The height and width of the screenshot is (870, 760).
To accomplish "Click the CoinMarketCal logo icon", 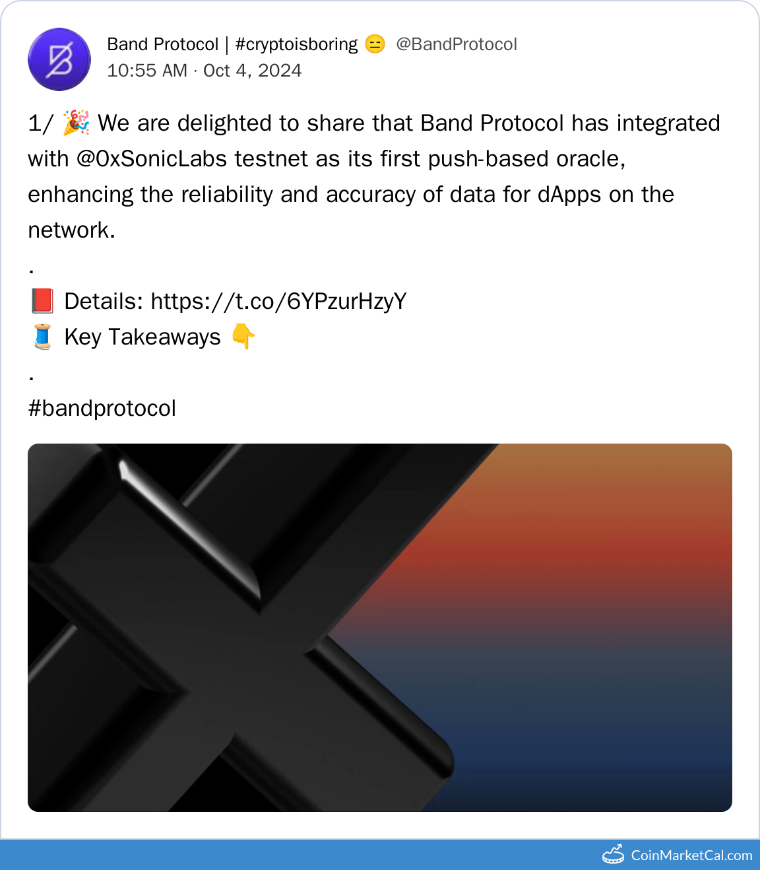I will click(x=614, y=854).
